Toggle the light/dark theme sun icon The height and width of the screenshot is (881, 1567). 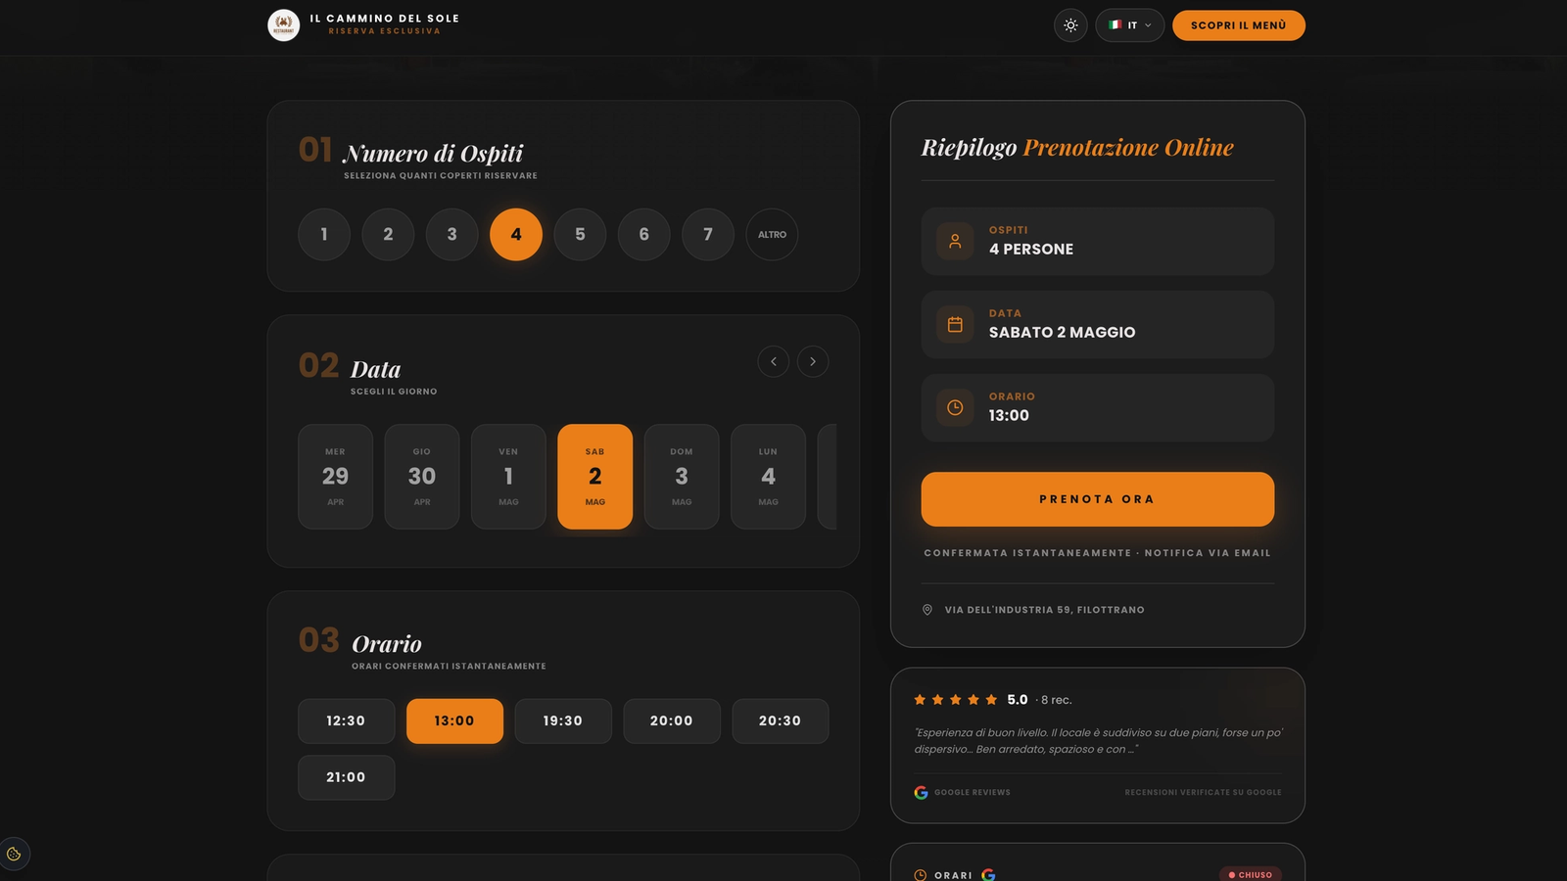pyautogui.click(x=1070, y=25)
